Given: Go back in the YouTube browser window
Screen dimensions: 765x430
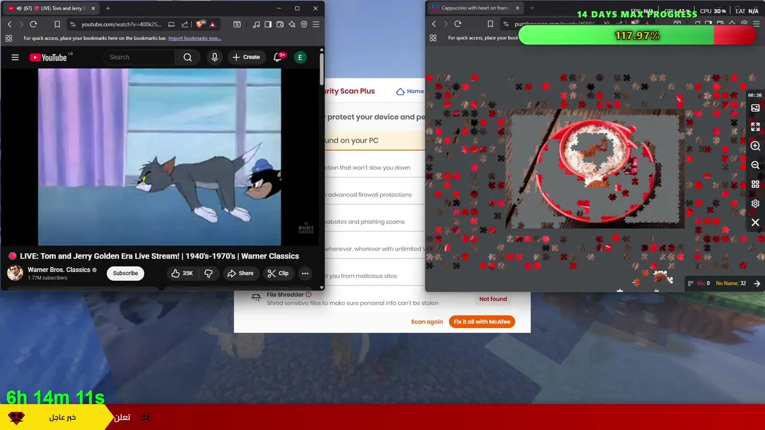Looking at the screenshot, I should [x=10, y=24].
